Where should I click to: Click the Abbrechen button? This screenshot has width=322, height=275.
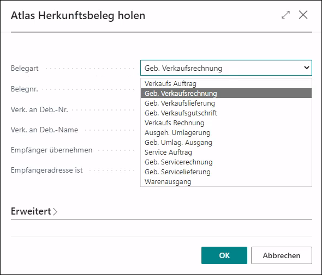click(x=282, y=255)
